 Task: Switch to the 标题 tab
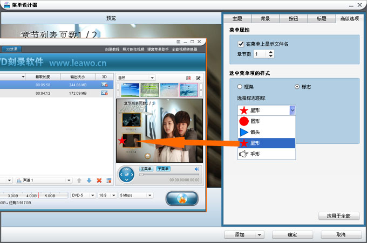coord(322,19)
